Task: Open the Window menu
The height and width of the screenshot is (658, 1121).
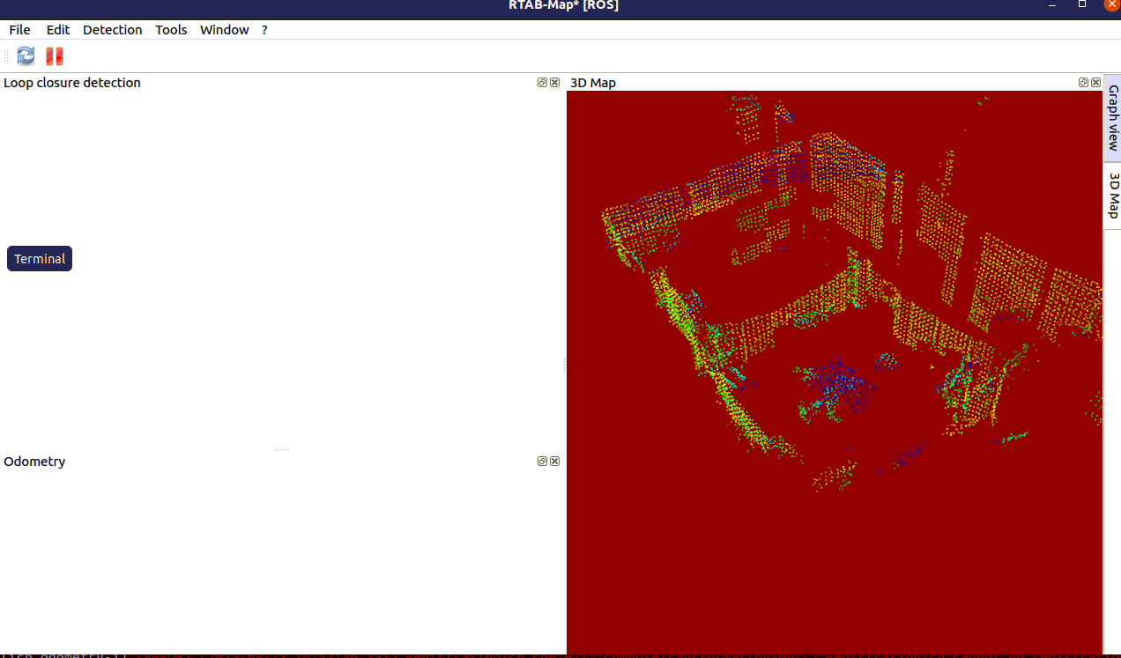Action: [x=224, y=29]
